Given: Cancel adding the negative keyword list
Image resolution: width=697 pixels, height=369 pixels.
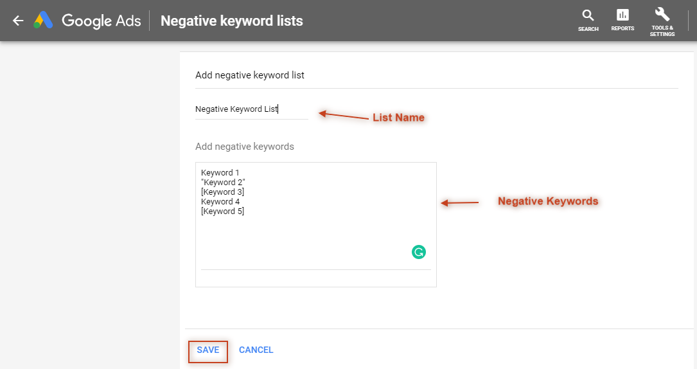Looking at the screenshot, I should pos(256,350).
